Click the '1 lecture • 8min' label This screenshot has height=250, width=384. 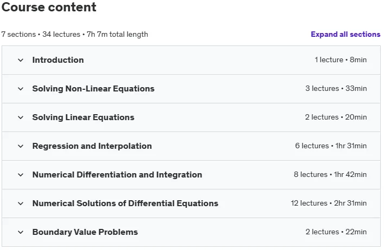[341, 60]
